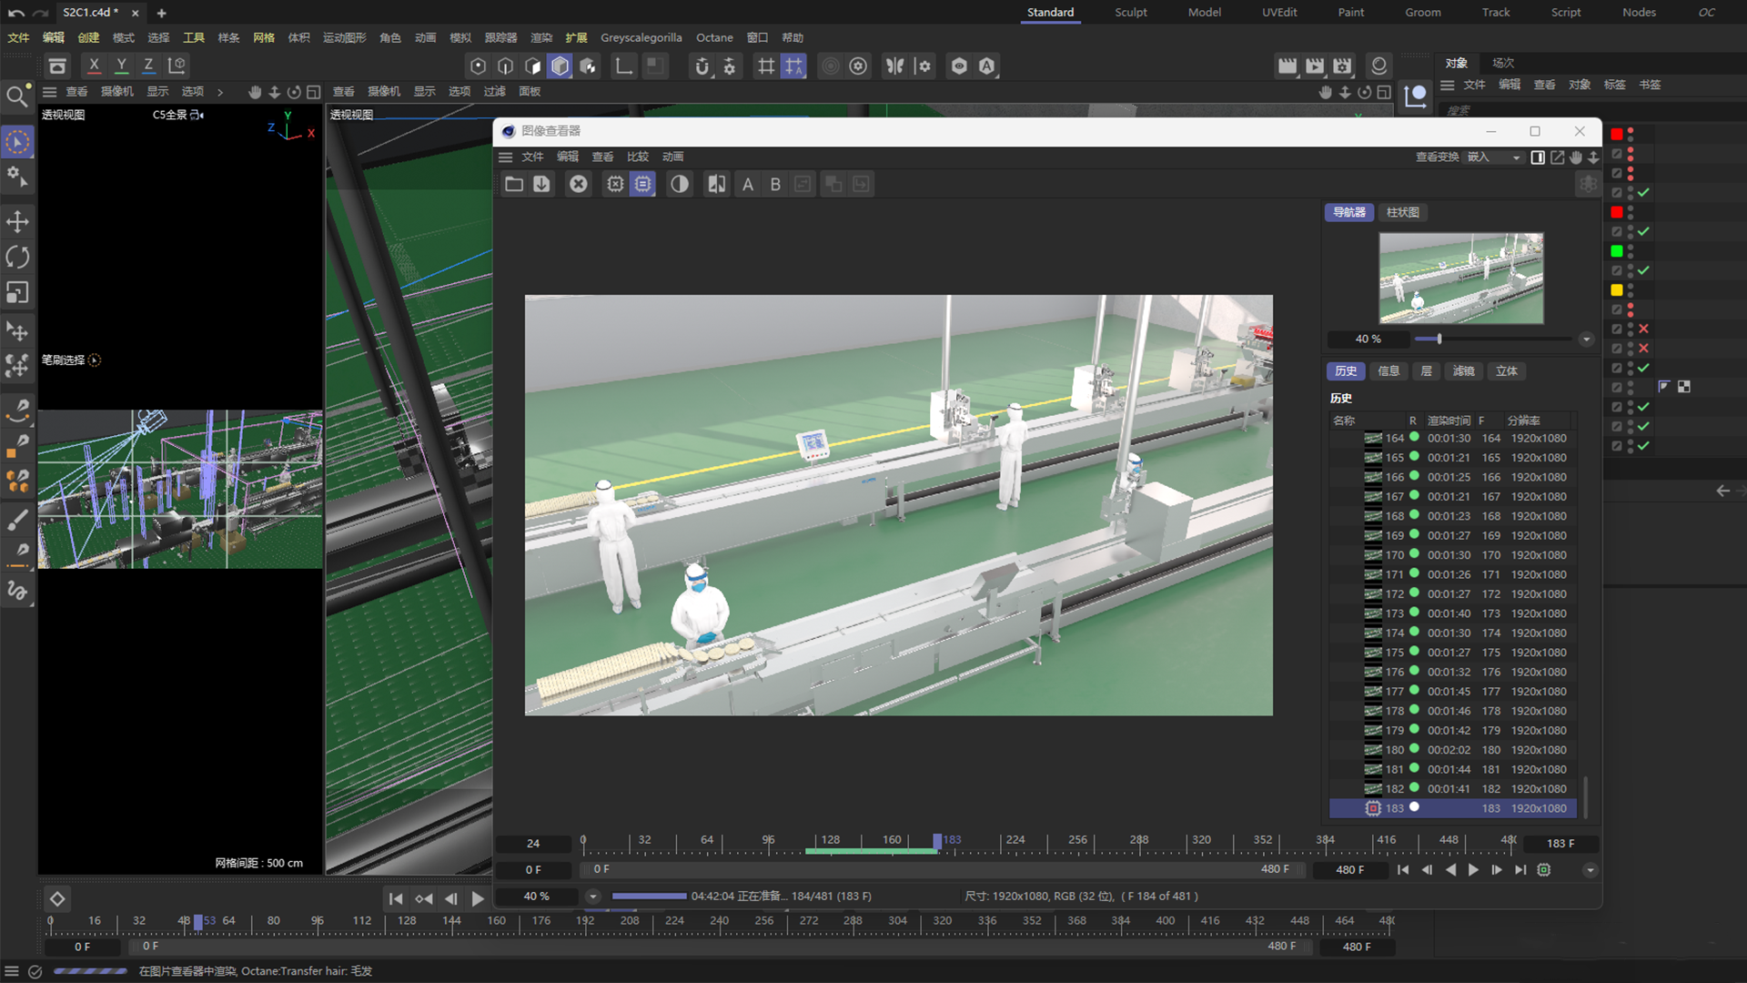
Task: Toggle Z axis lock
Action: tap(148, 66)
